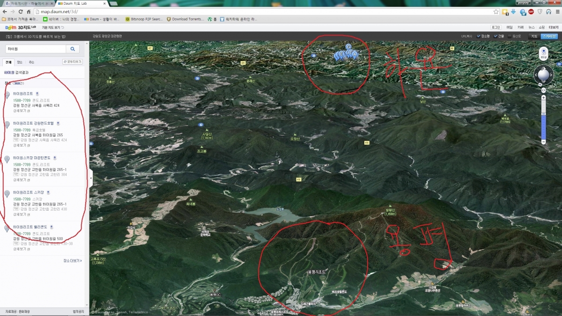The height and width of the screenshot is (316, 562).
Task: Click the marker pin beside 하이원스키장 마운틴콘도
Action: coord(7,160)
